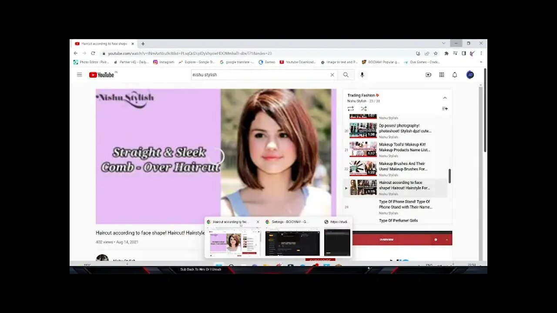557x313 pixels.
Task: Open the YouTube hamburger guide menu
Action: click(79, 75)
